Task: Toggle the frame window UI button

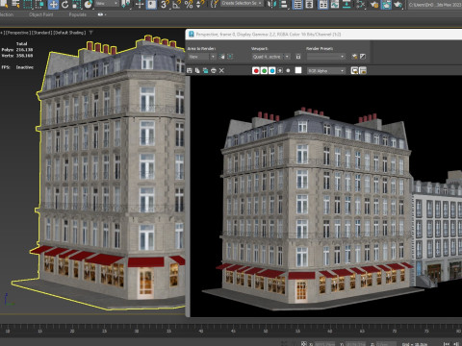Action: (x=363, y=70)
